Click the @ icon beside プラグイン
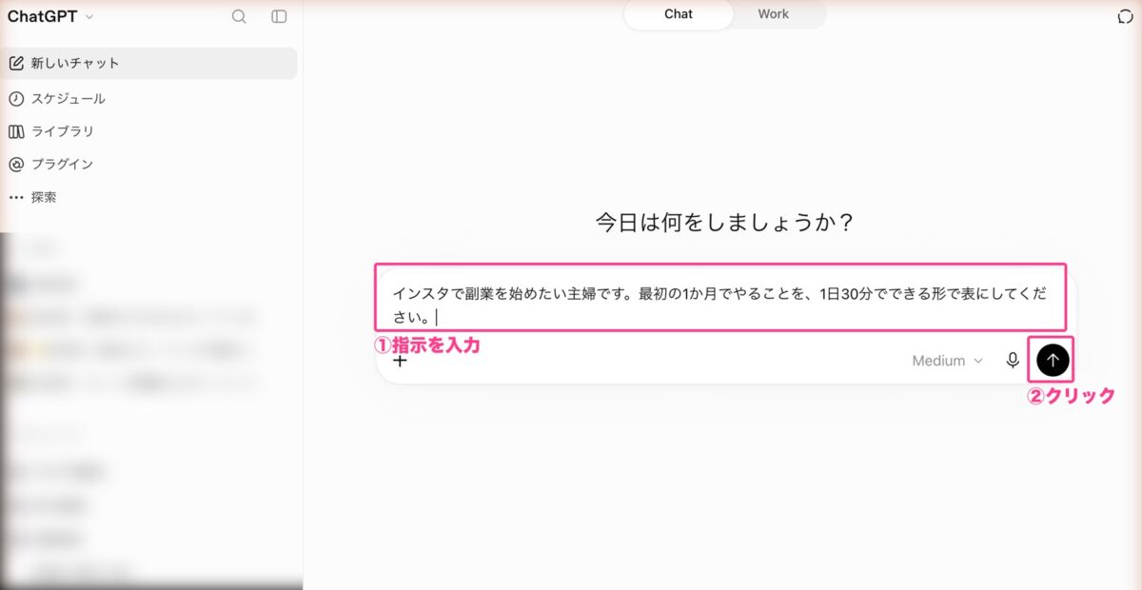Viewport: 1142px width, 590px height. (x=16, y=164)
